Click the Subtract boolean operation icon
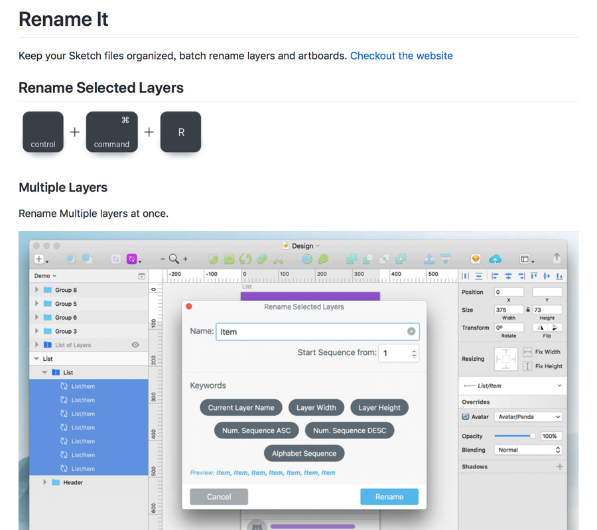Viewport: 597px width, 530px height. 367,259
